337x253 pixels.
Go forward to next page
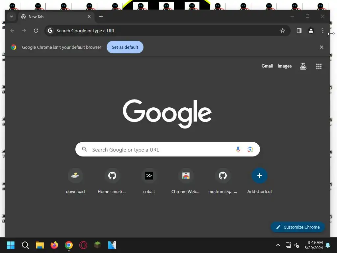(24, 31)
